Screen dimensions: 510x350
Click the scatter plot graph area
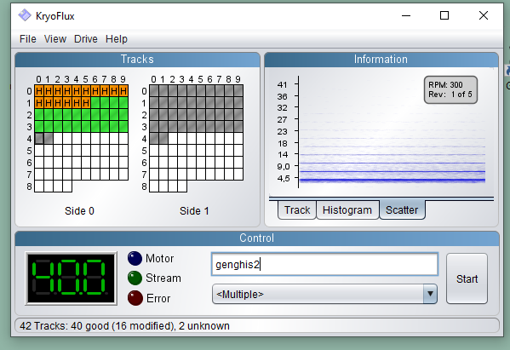coord(392,132)
